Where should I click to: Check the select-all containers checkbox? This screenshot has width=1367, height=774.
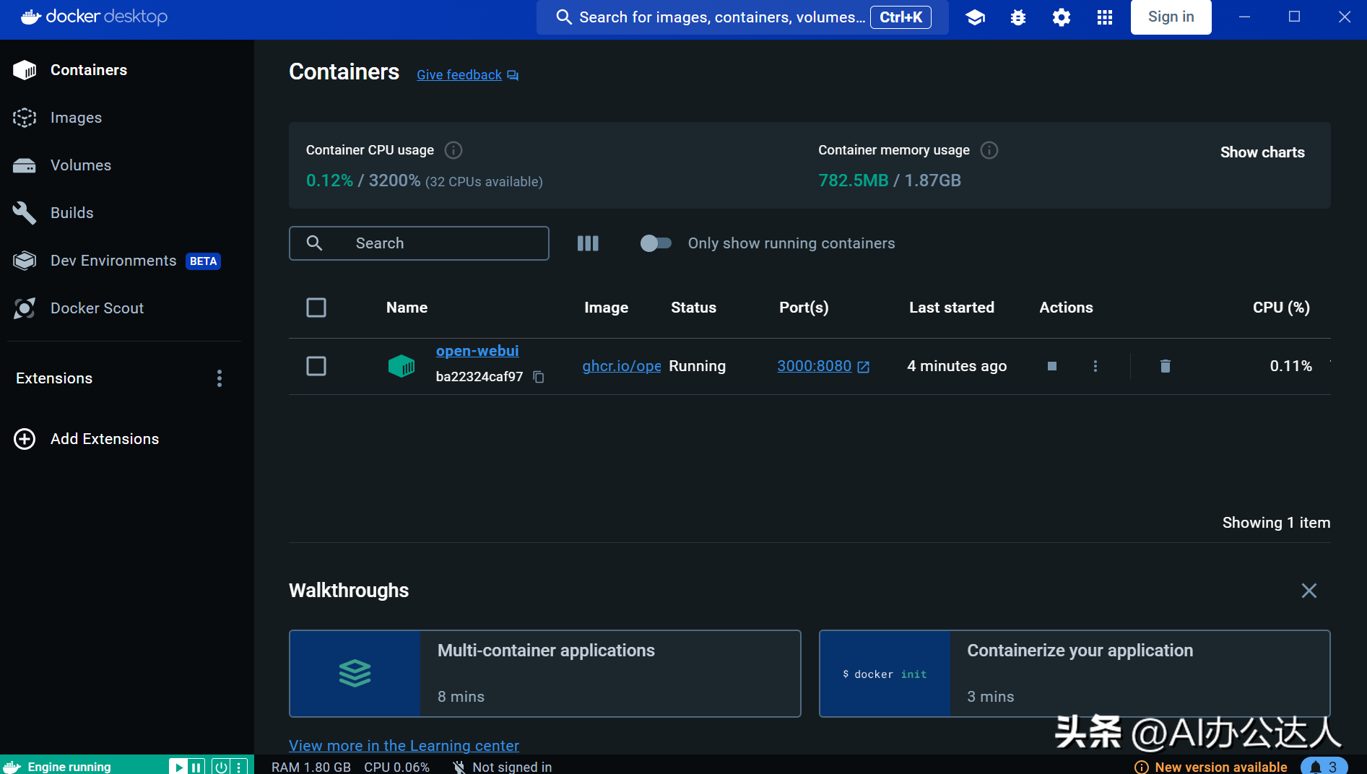[x=316, y=308]
